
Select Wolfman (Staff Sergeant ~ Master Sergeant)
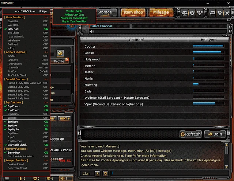[x=154, y=98]
